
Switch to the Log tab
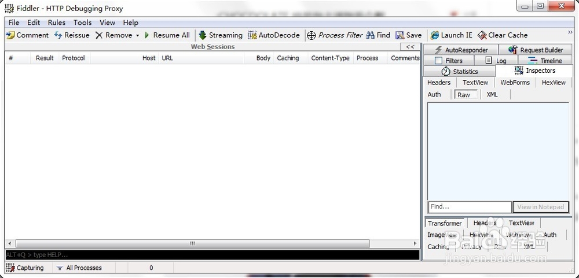click(x=496, y=61)
